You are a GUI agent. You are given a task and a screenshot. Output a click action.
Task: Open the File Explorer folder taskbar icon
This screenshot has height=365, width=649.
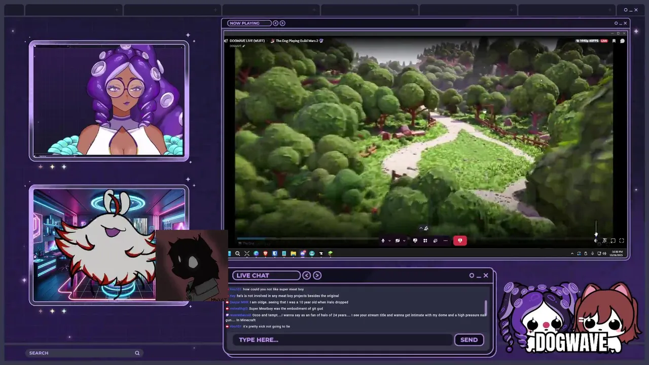click(293, 253)
